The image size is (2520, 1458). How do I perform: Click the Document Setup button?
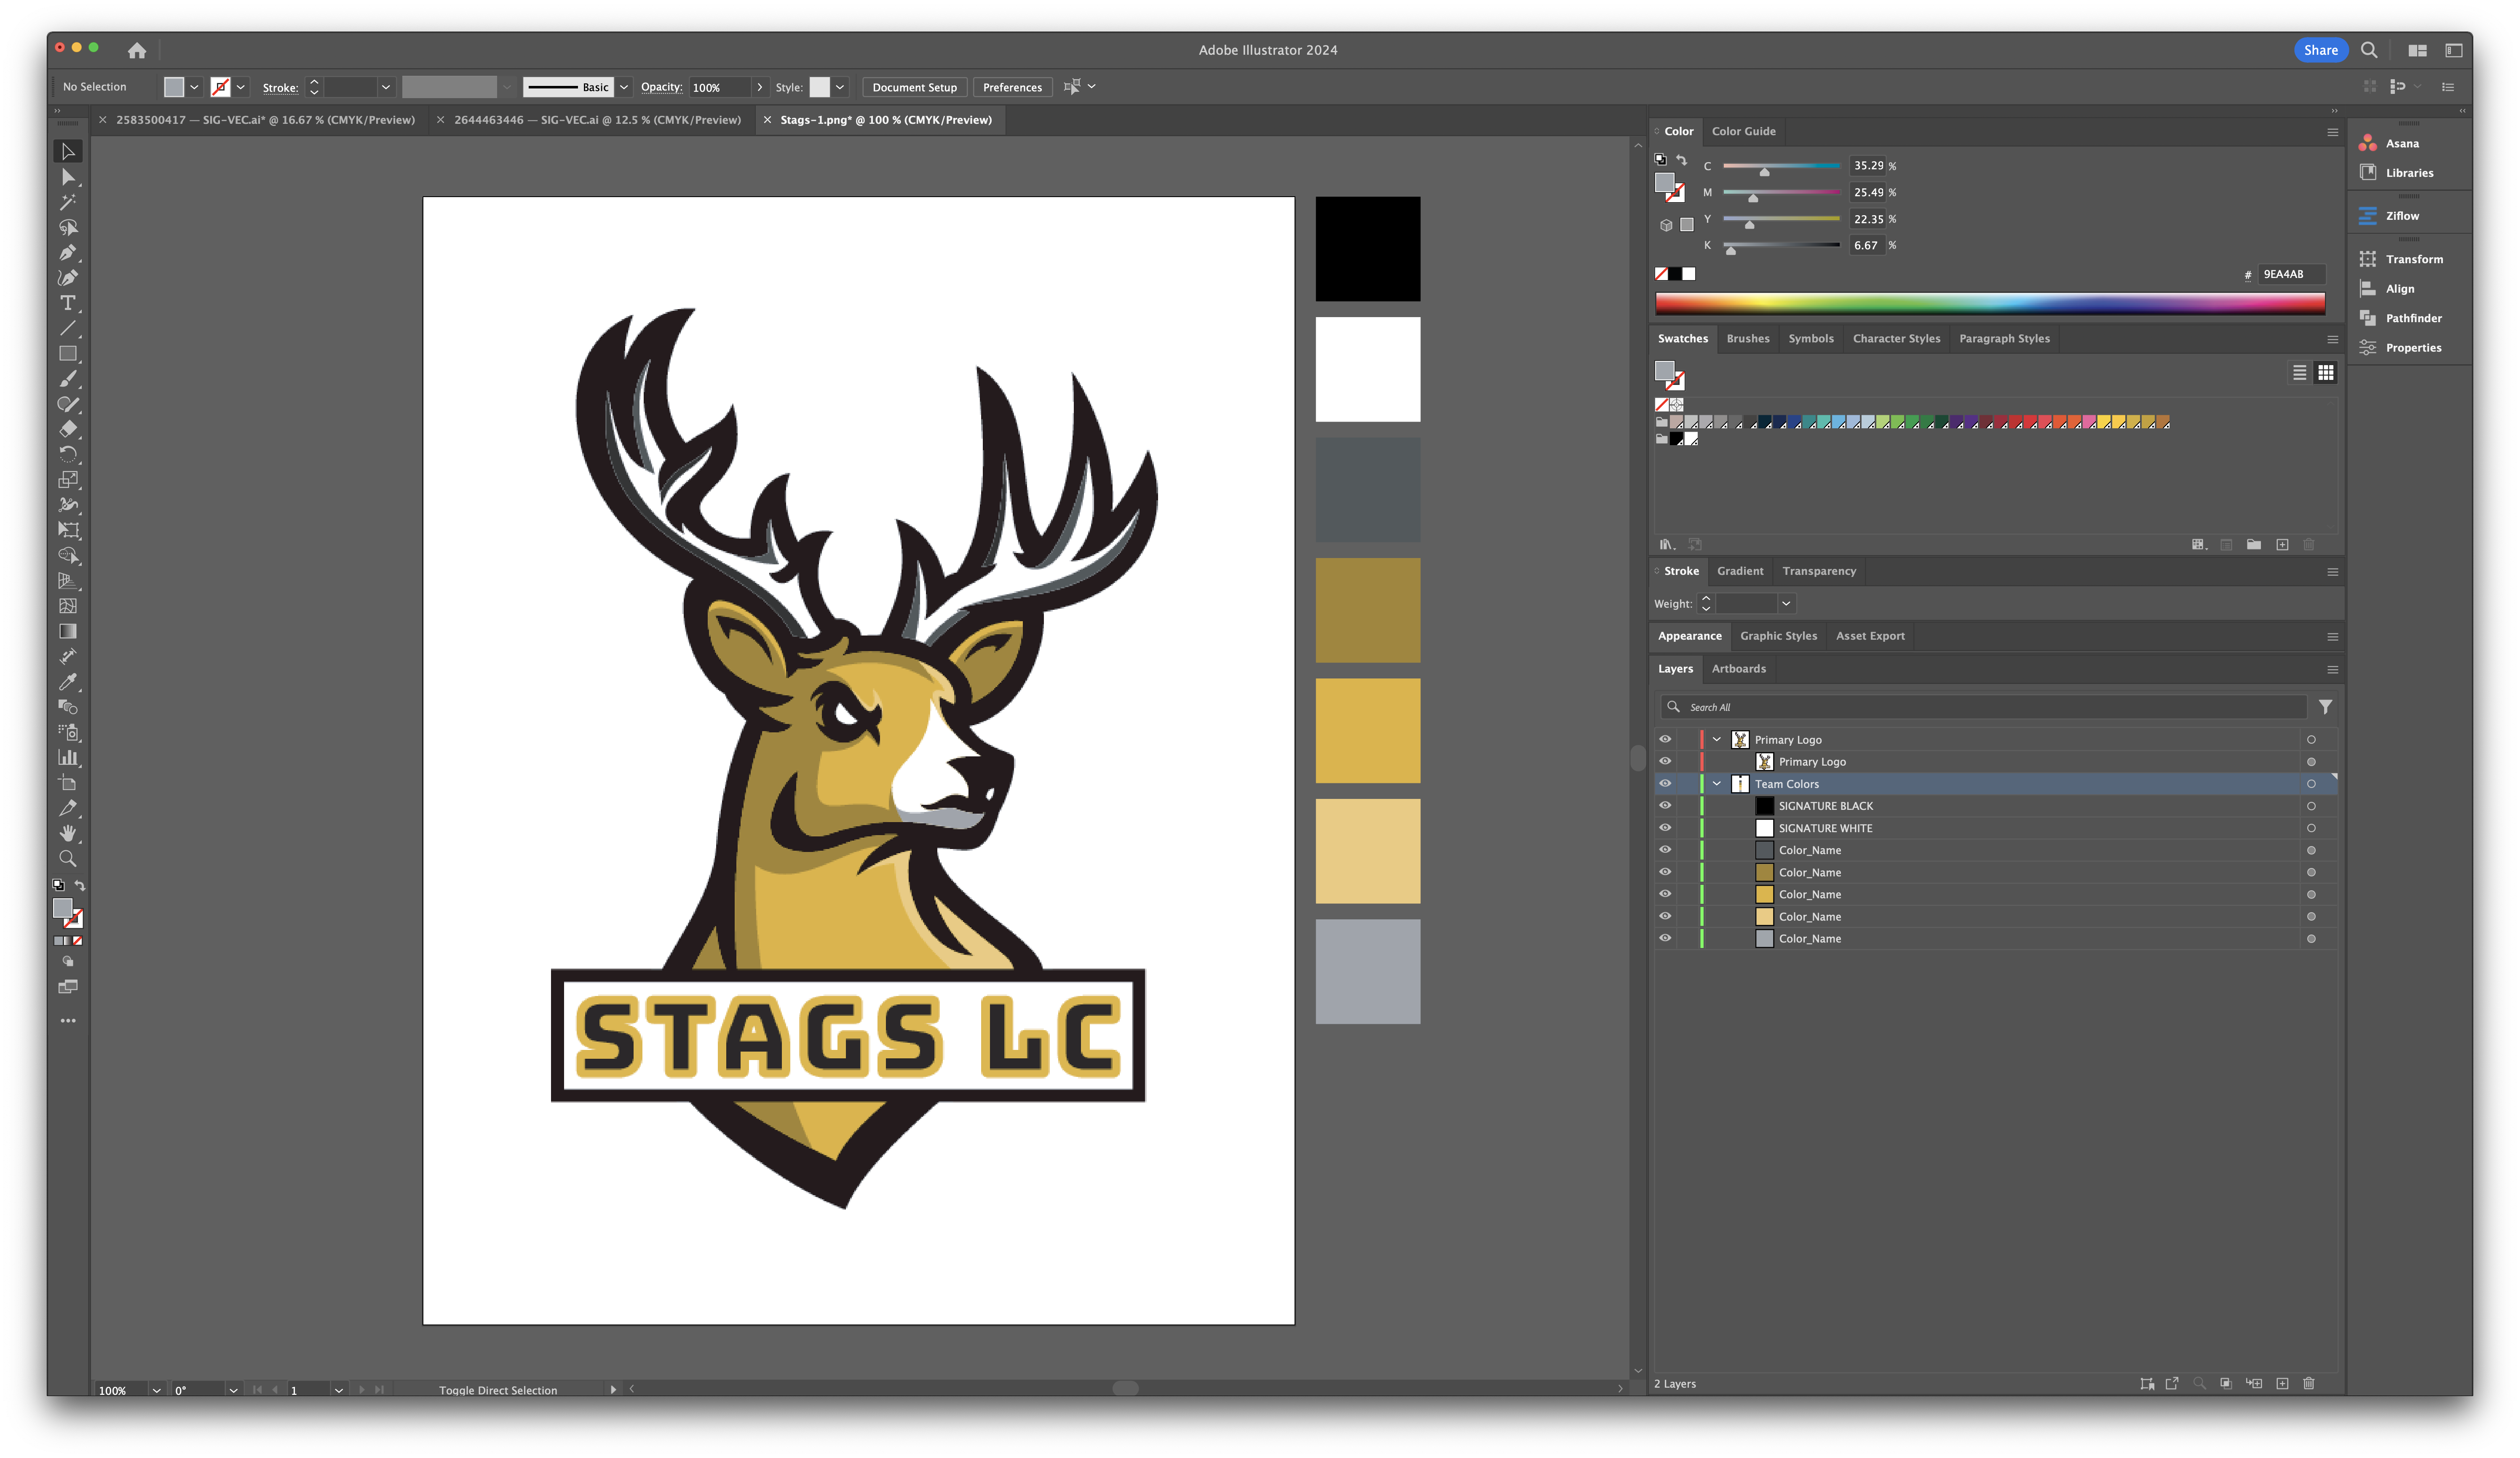click(914, 87)
